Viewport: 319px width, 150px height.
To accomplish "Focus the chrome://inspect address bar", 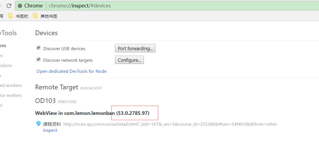I will coord(167,6).
